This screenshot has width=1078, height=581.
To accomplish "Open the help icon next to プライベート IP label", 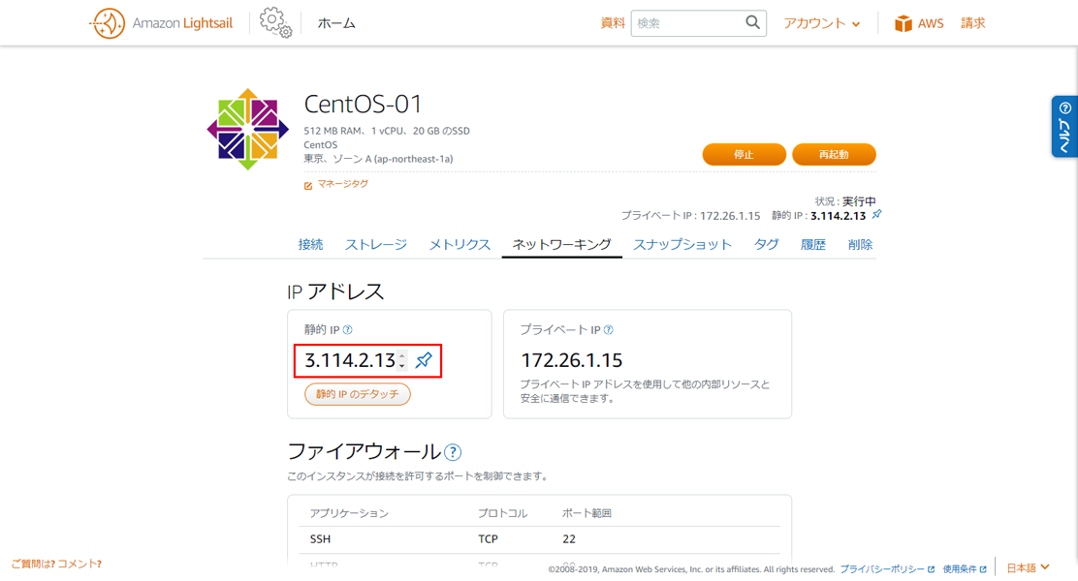I will click(x=608, y=330).
